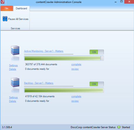Image resolution: width=134 pixels, height=130 pixels.
Task: Open the File menu tab
Action: point(7,9)
